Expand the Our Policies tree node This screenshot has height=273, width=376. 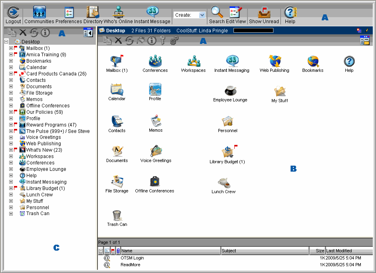pos(11,112)
